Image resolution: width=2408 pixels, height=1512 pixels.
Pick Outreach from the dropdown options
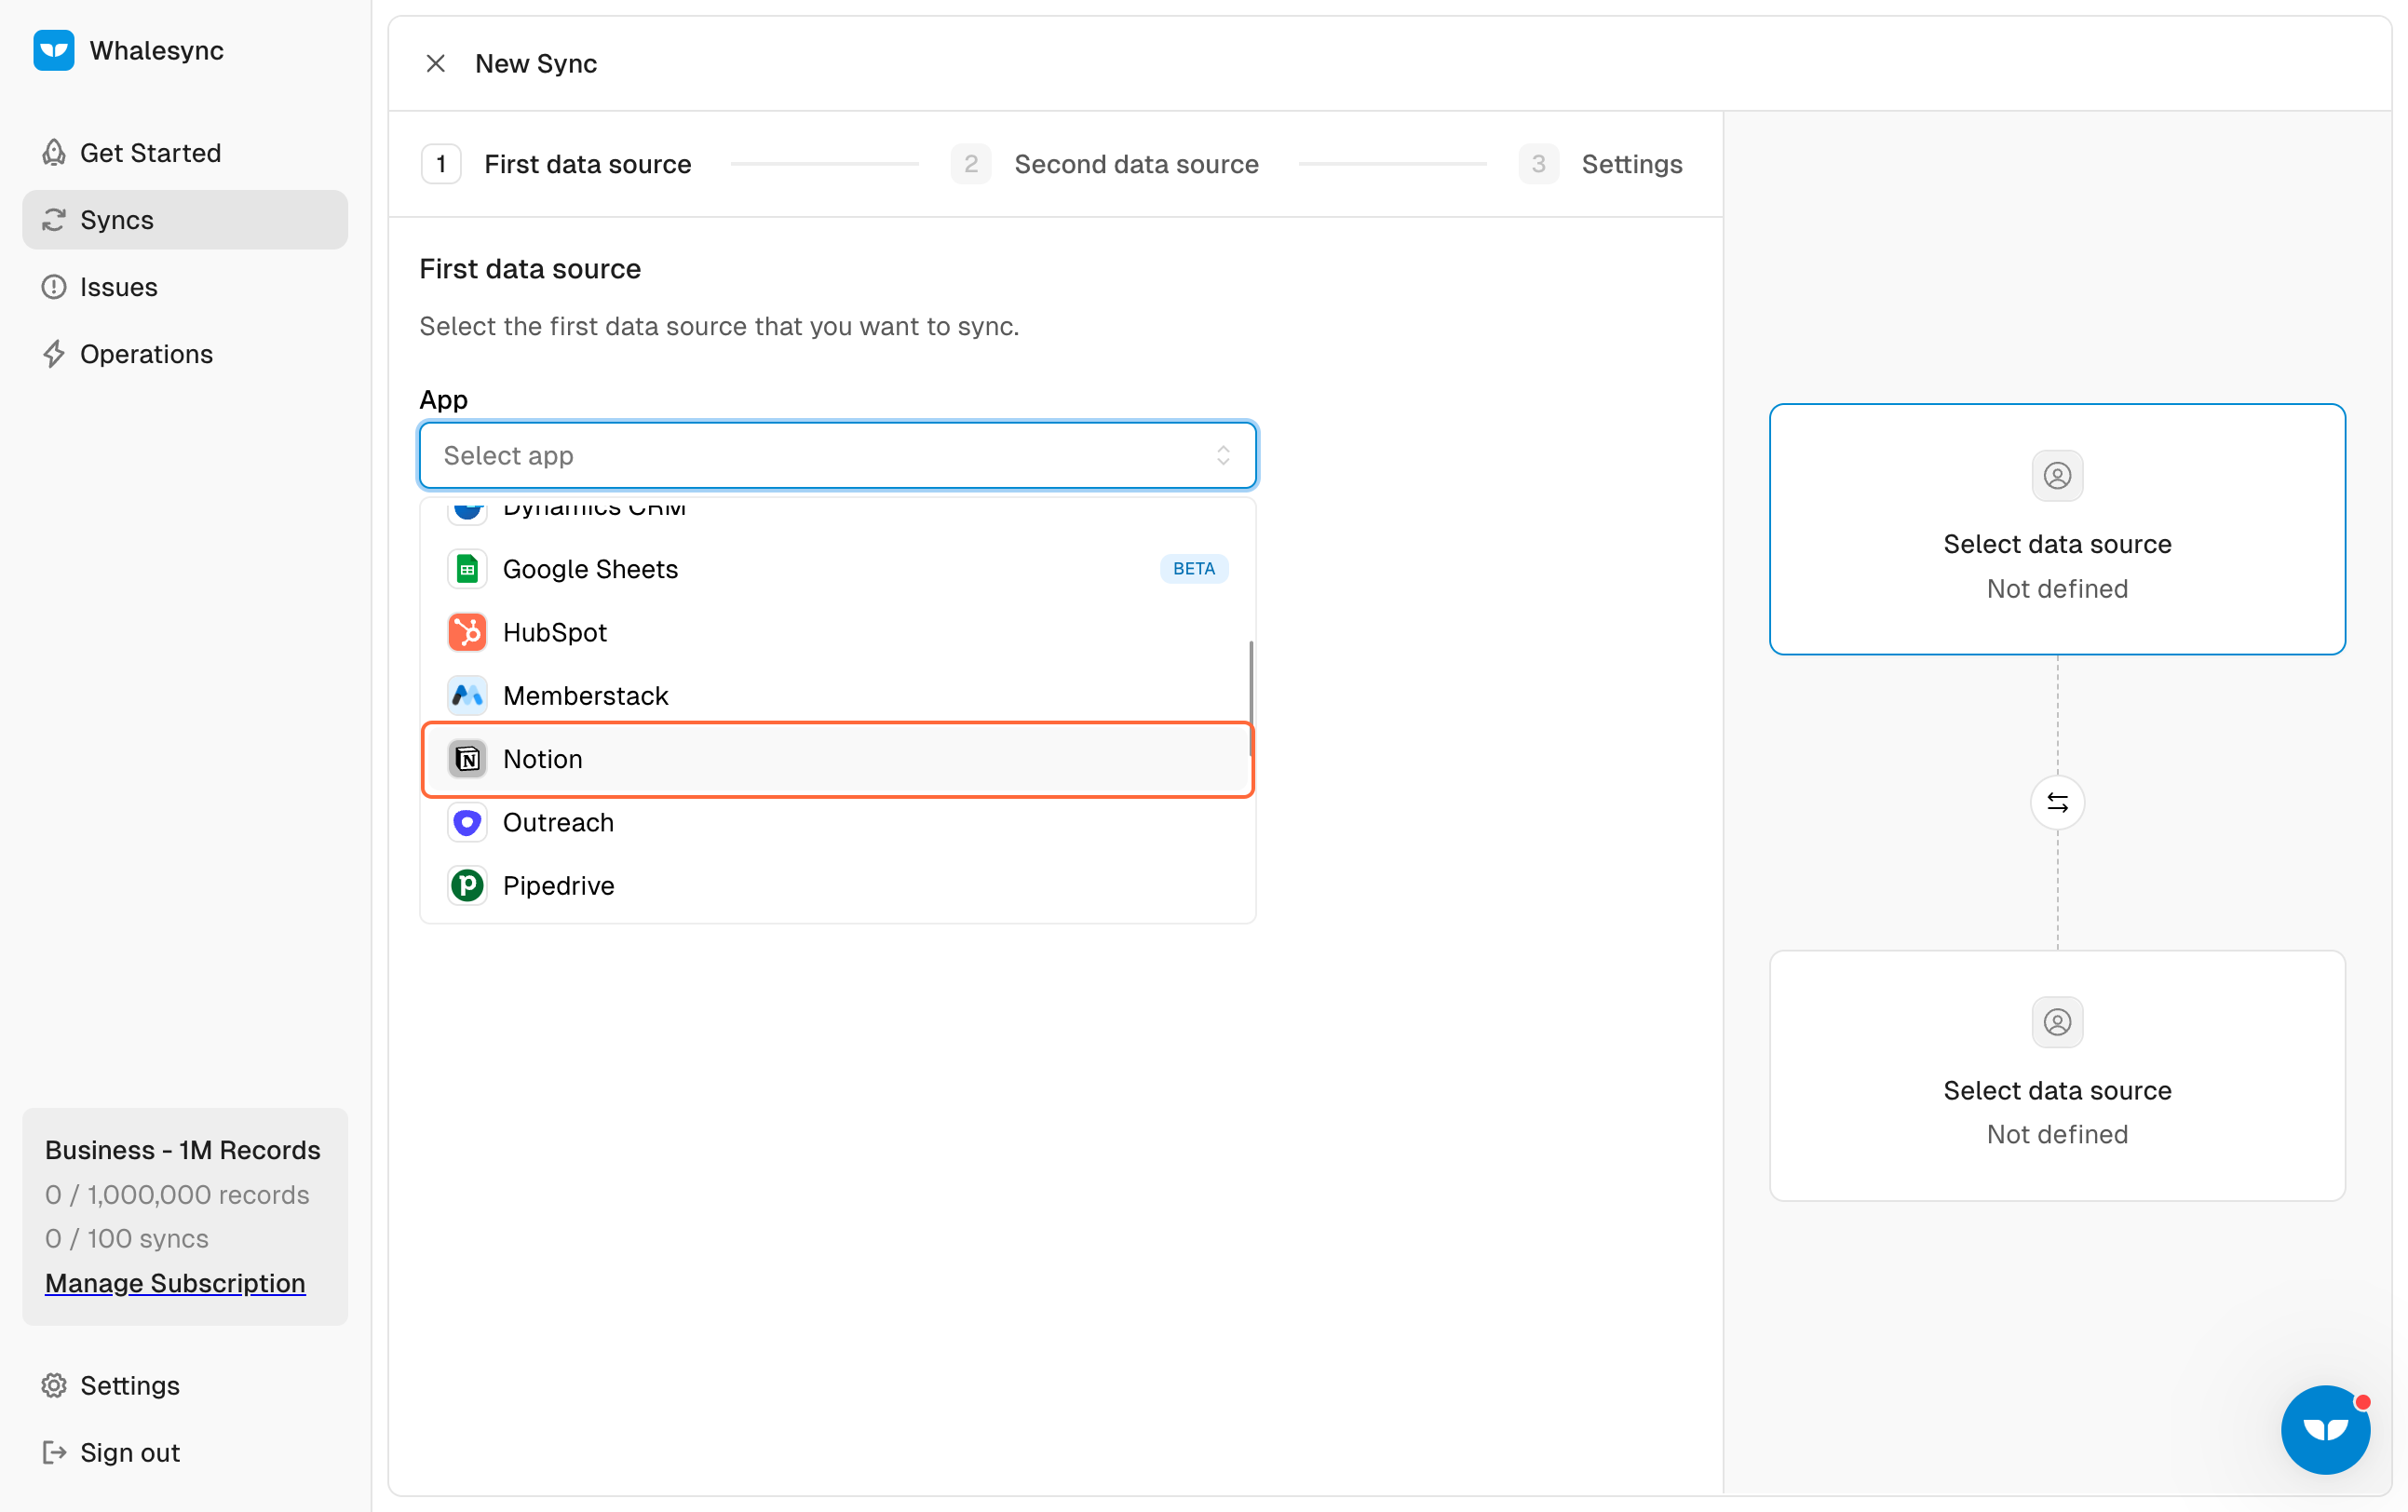(x=558, y=822)
